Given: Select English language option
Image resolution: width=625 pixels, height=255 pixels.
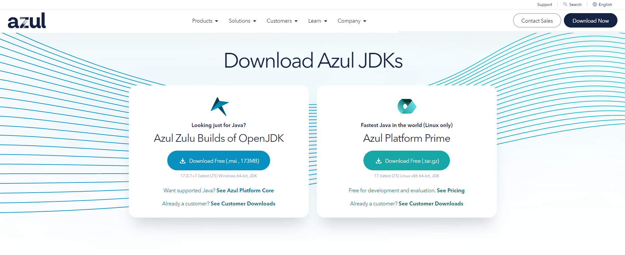Looking at the screenshot, I should tap(602, 5).
